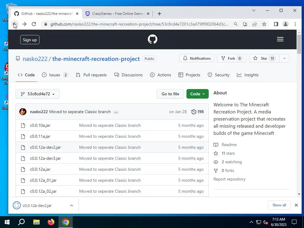Image resolution: width=304 pixels, height=228 pixels.
Task: Click the GitHub Octocat logo
Action: (152, 39)
